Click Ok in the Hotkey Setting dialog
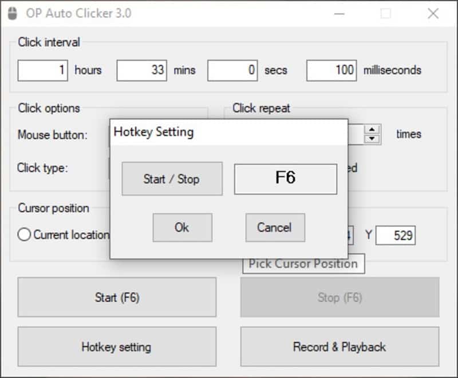This screenshot has width=458, height=378. pyautogui.click(x=182, y=227)
